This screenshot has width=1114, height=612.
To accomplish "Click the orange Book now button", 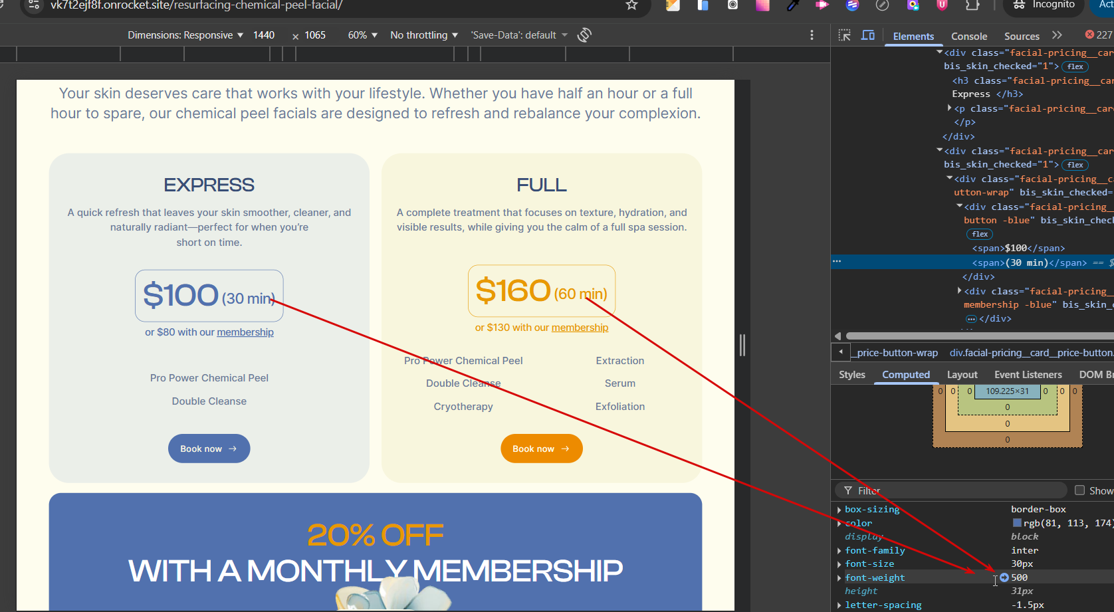I will pyautogui.click(x=542, y=449).
